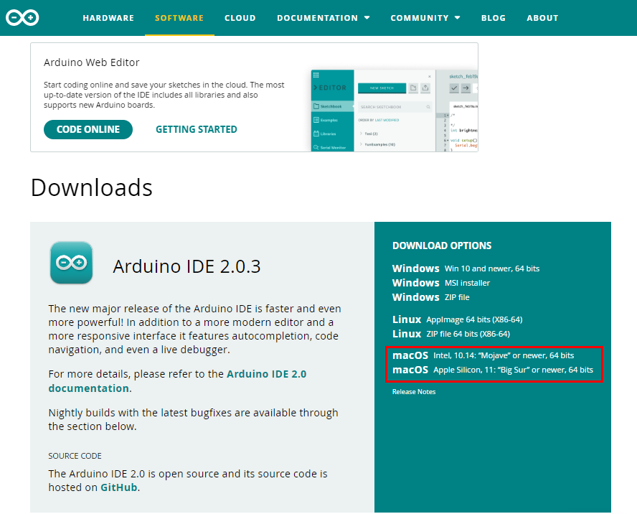The width and height of the screenshot is (637, 514).
Task: Open the Hardware menu item
Action: 108,18
